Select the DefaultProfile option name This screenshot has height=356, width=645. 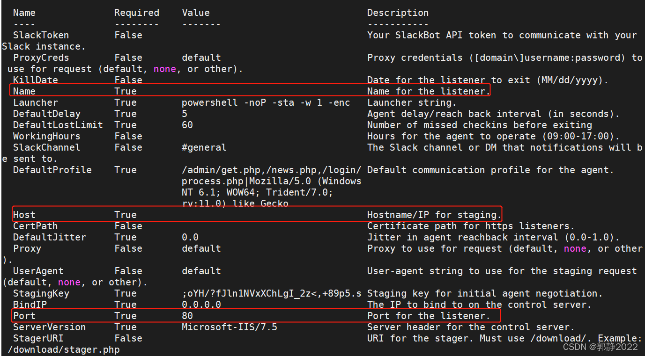pos(52,170)
